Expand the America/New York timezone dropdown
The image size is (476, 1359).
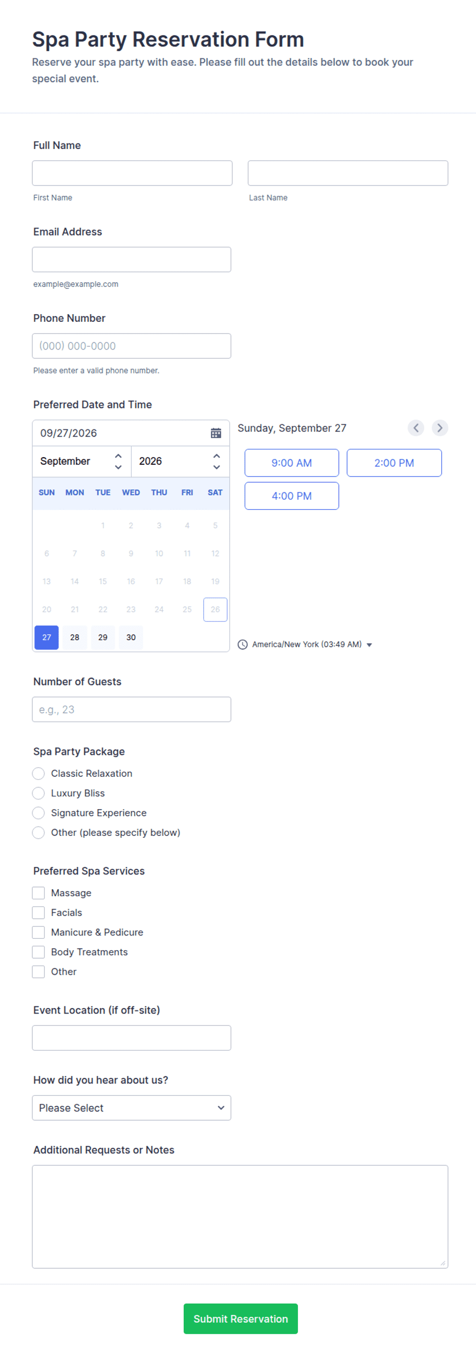tap(312, 645)
